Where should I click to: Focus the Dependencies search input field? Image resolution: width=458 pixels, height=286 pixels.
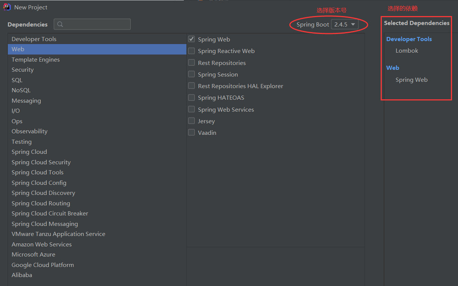click(92, 24)
